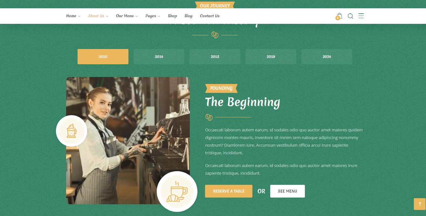The width and height of the screenshot is (426, 216).
Task: Click the coffee bean icon under The Beginning
Action: (209, 117)
